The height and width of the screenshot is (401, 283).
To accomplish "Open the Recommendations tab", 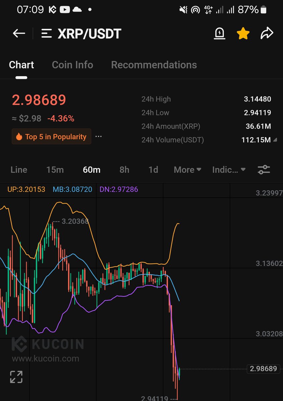I will pos(154,65).
